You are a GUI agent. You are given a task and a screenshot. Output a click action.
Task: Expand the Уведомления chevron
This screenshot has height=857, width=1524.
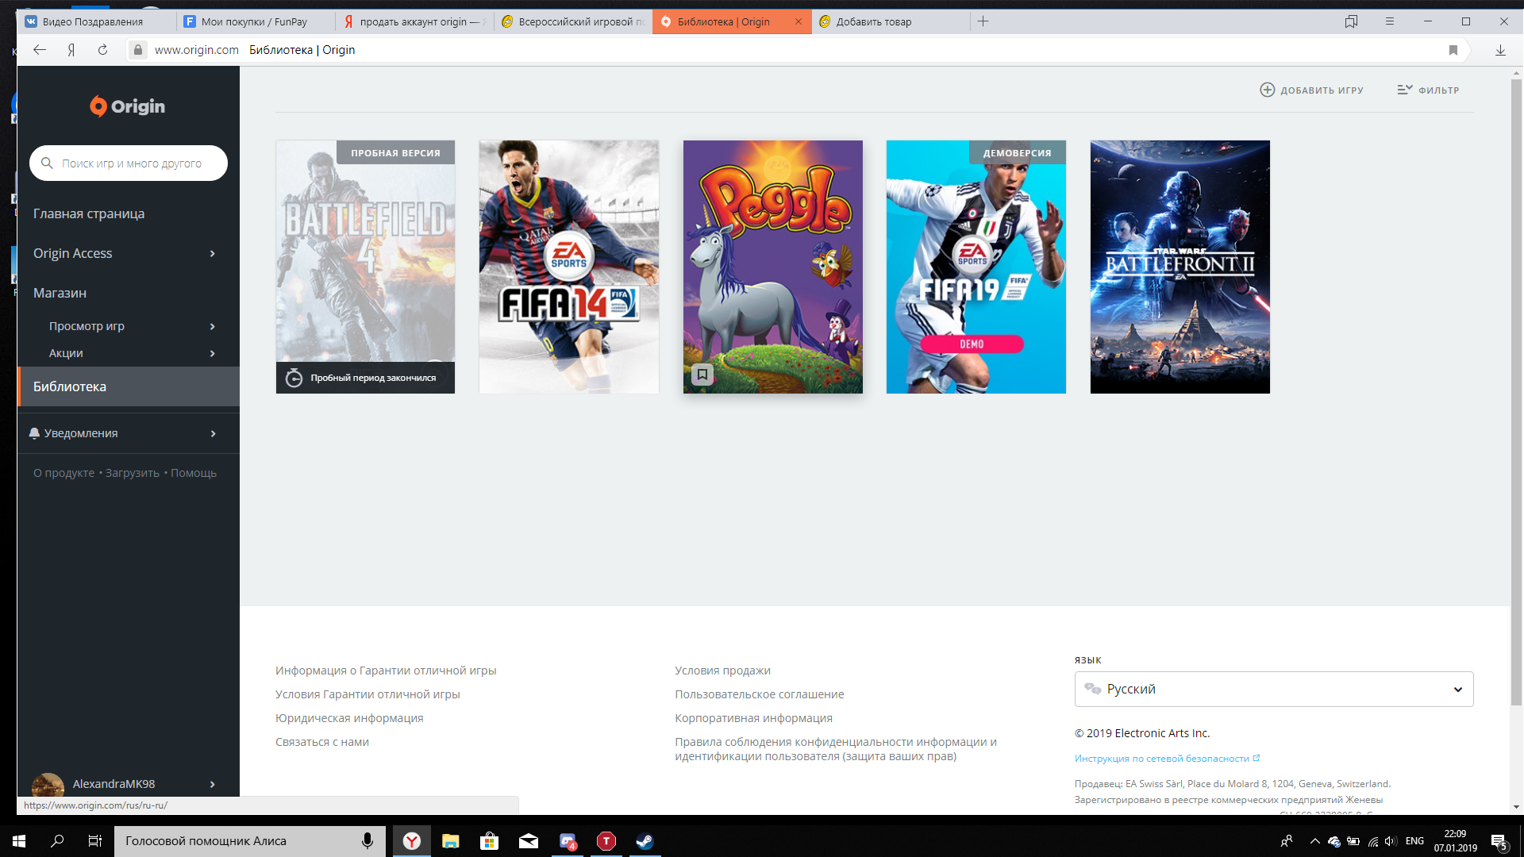click(213, 433)
